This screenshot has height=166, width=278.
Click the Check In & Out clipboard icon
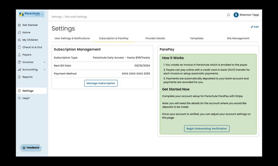tap(19, 47)
